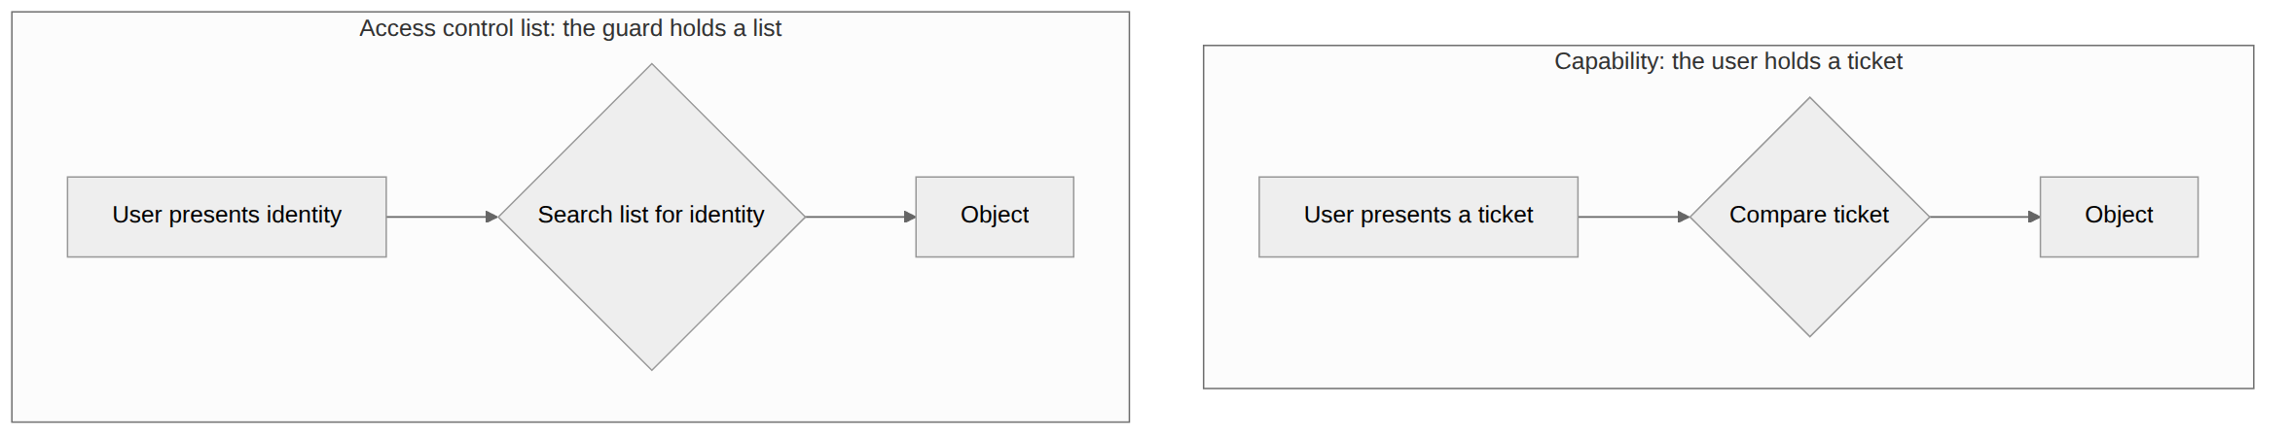Select the Object box in the Capability group
2289x440 pixels.
point(2119,217)
